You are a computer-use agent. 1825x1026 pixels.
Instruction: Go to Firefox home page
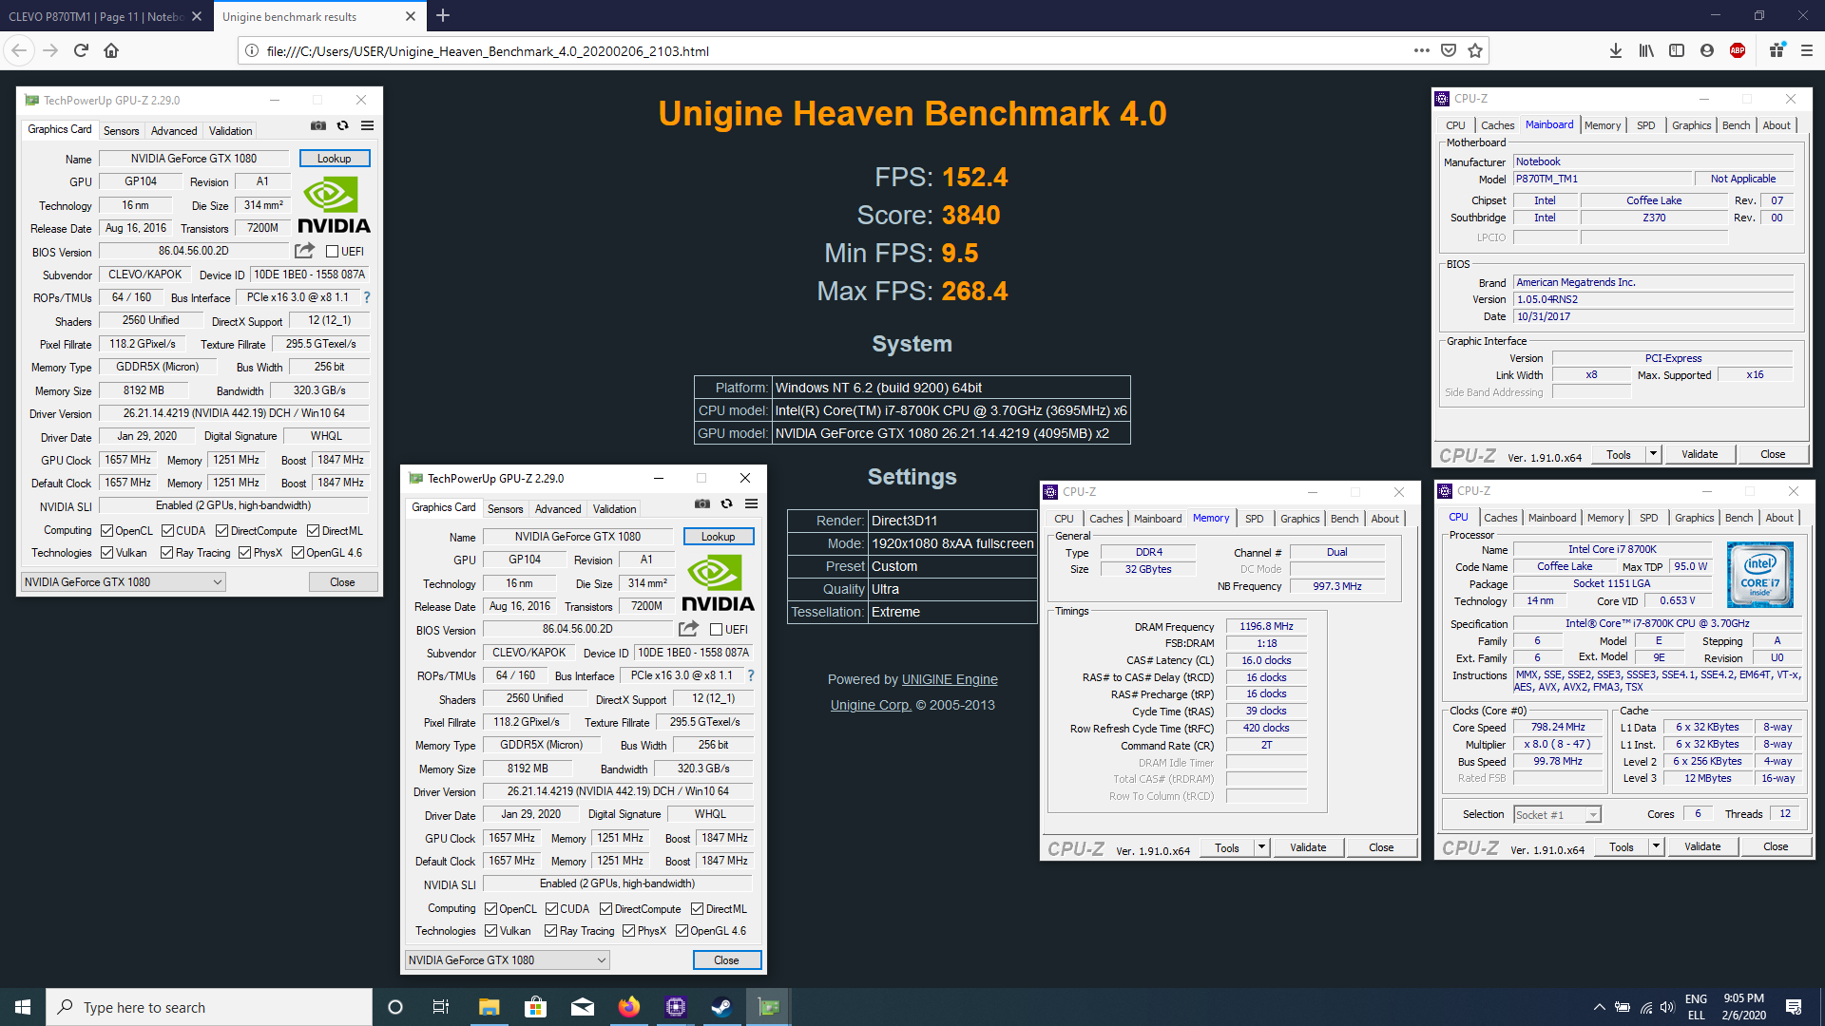pyautogui.click(x=111, y=50)
